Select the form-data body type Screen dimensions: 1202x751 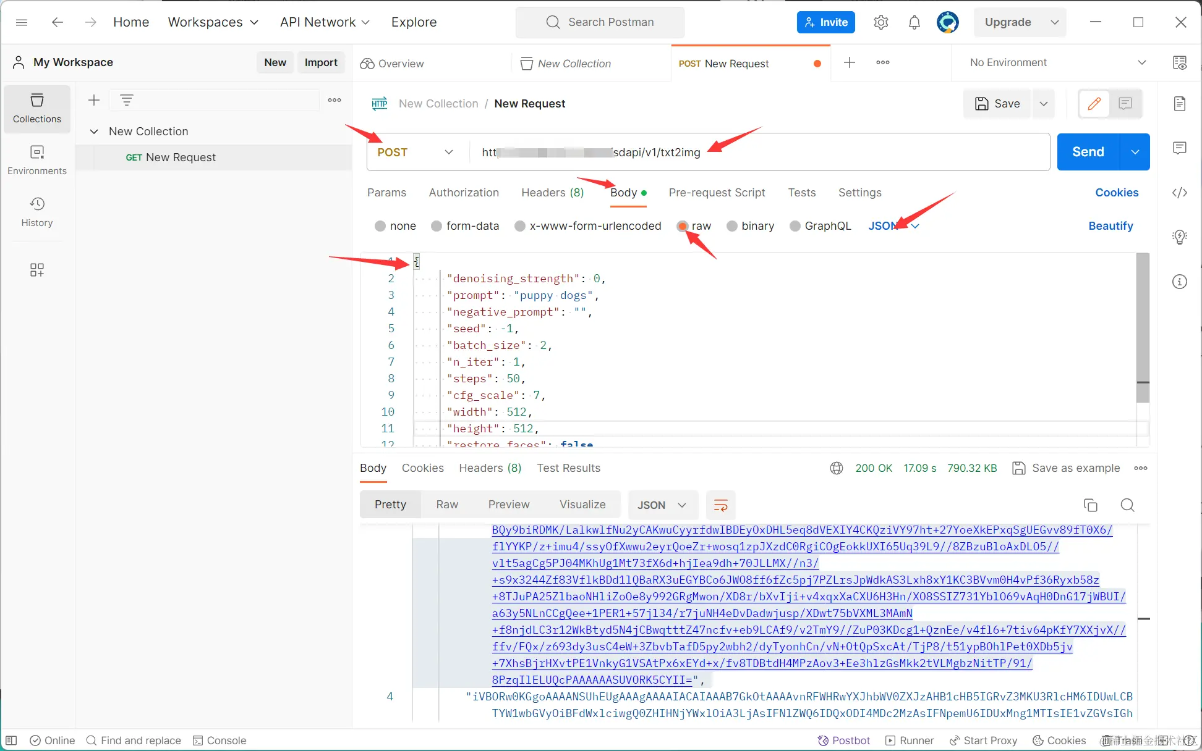click(437, 226)
